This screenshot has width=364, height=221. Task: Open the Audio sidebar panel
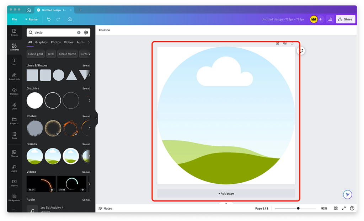tap(14, 168)
